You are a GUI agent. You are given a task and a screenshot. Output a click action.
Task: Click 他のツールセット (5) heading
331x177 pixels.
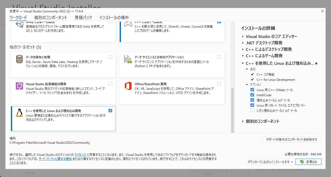coord(25,47)
